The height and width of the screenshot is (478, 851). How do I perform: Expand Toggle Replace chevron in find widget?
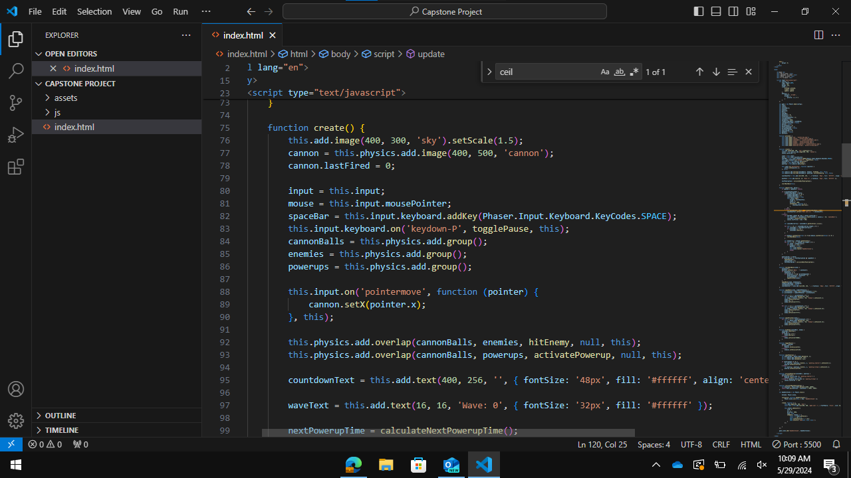tap(489, 72)
